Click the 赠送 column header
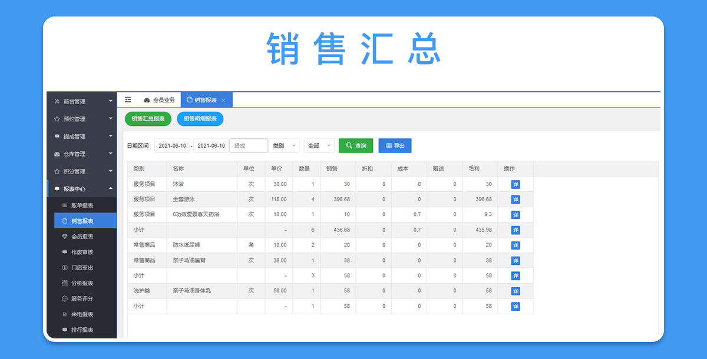The height and width of the screenshot is (359, 707). [x=444, y=169]
